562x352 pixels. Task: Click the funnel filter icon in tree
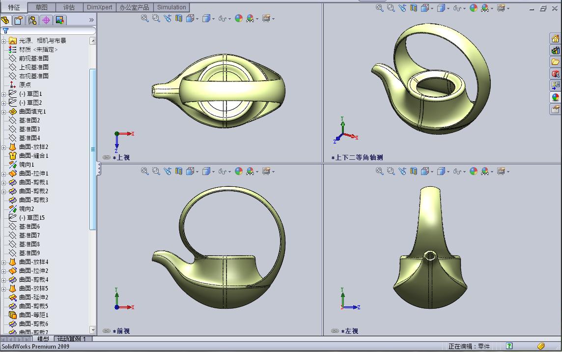[5, 31]
